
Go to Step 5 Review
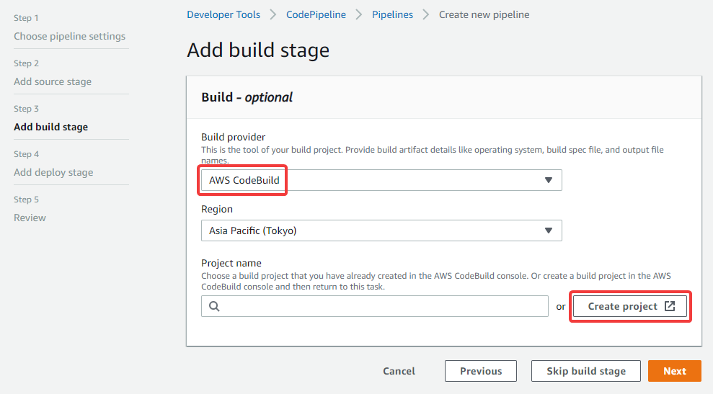(30, 218)
